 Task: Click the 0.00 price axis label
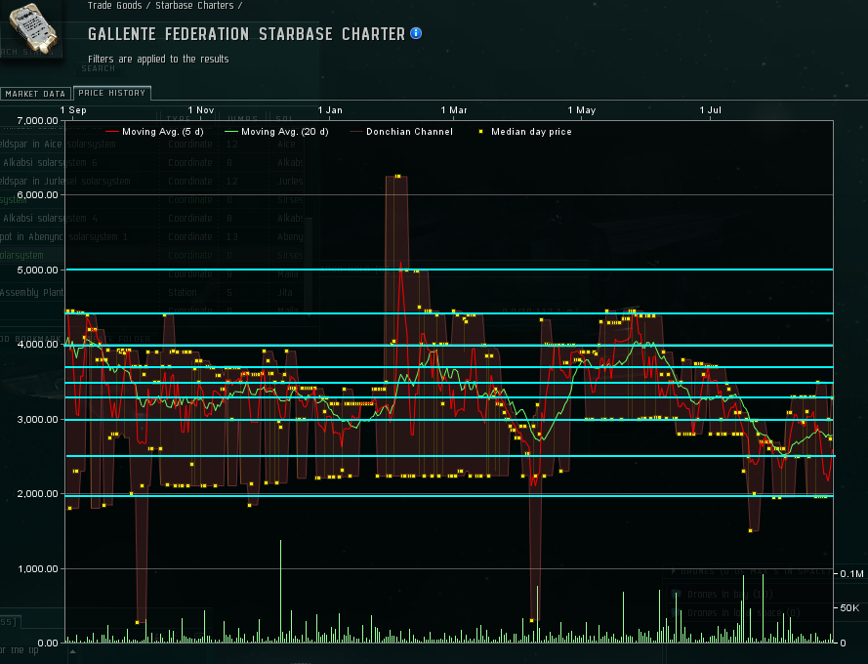click(x=48, y=643)
